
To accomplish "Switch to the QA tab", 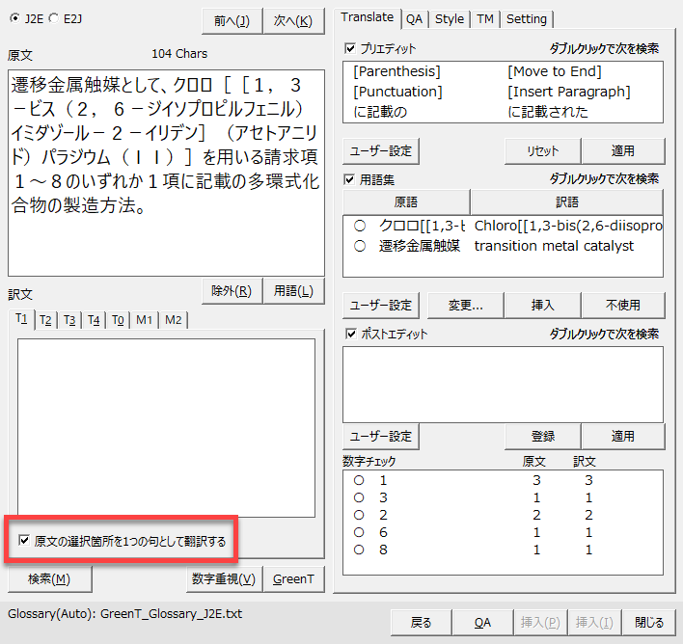I will (413, 18).
